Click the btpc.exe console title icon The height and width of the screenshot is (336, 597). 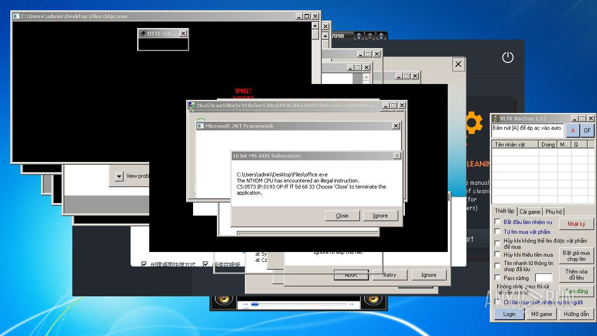(x=16, y=16)
